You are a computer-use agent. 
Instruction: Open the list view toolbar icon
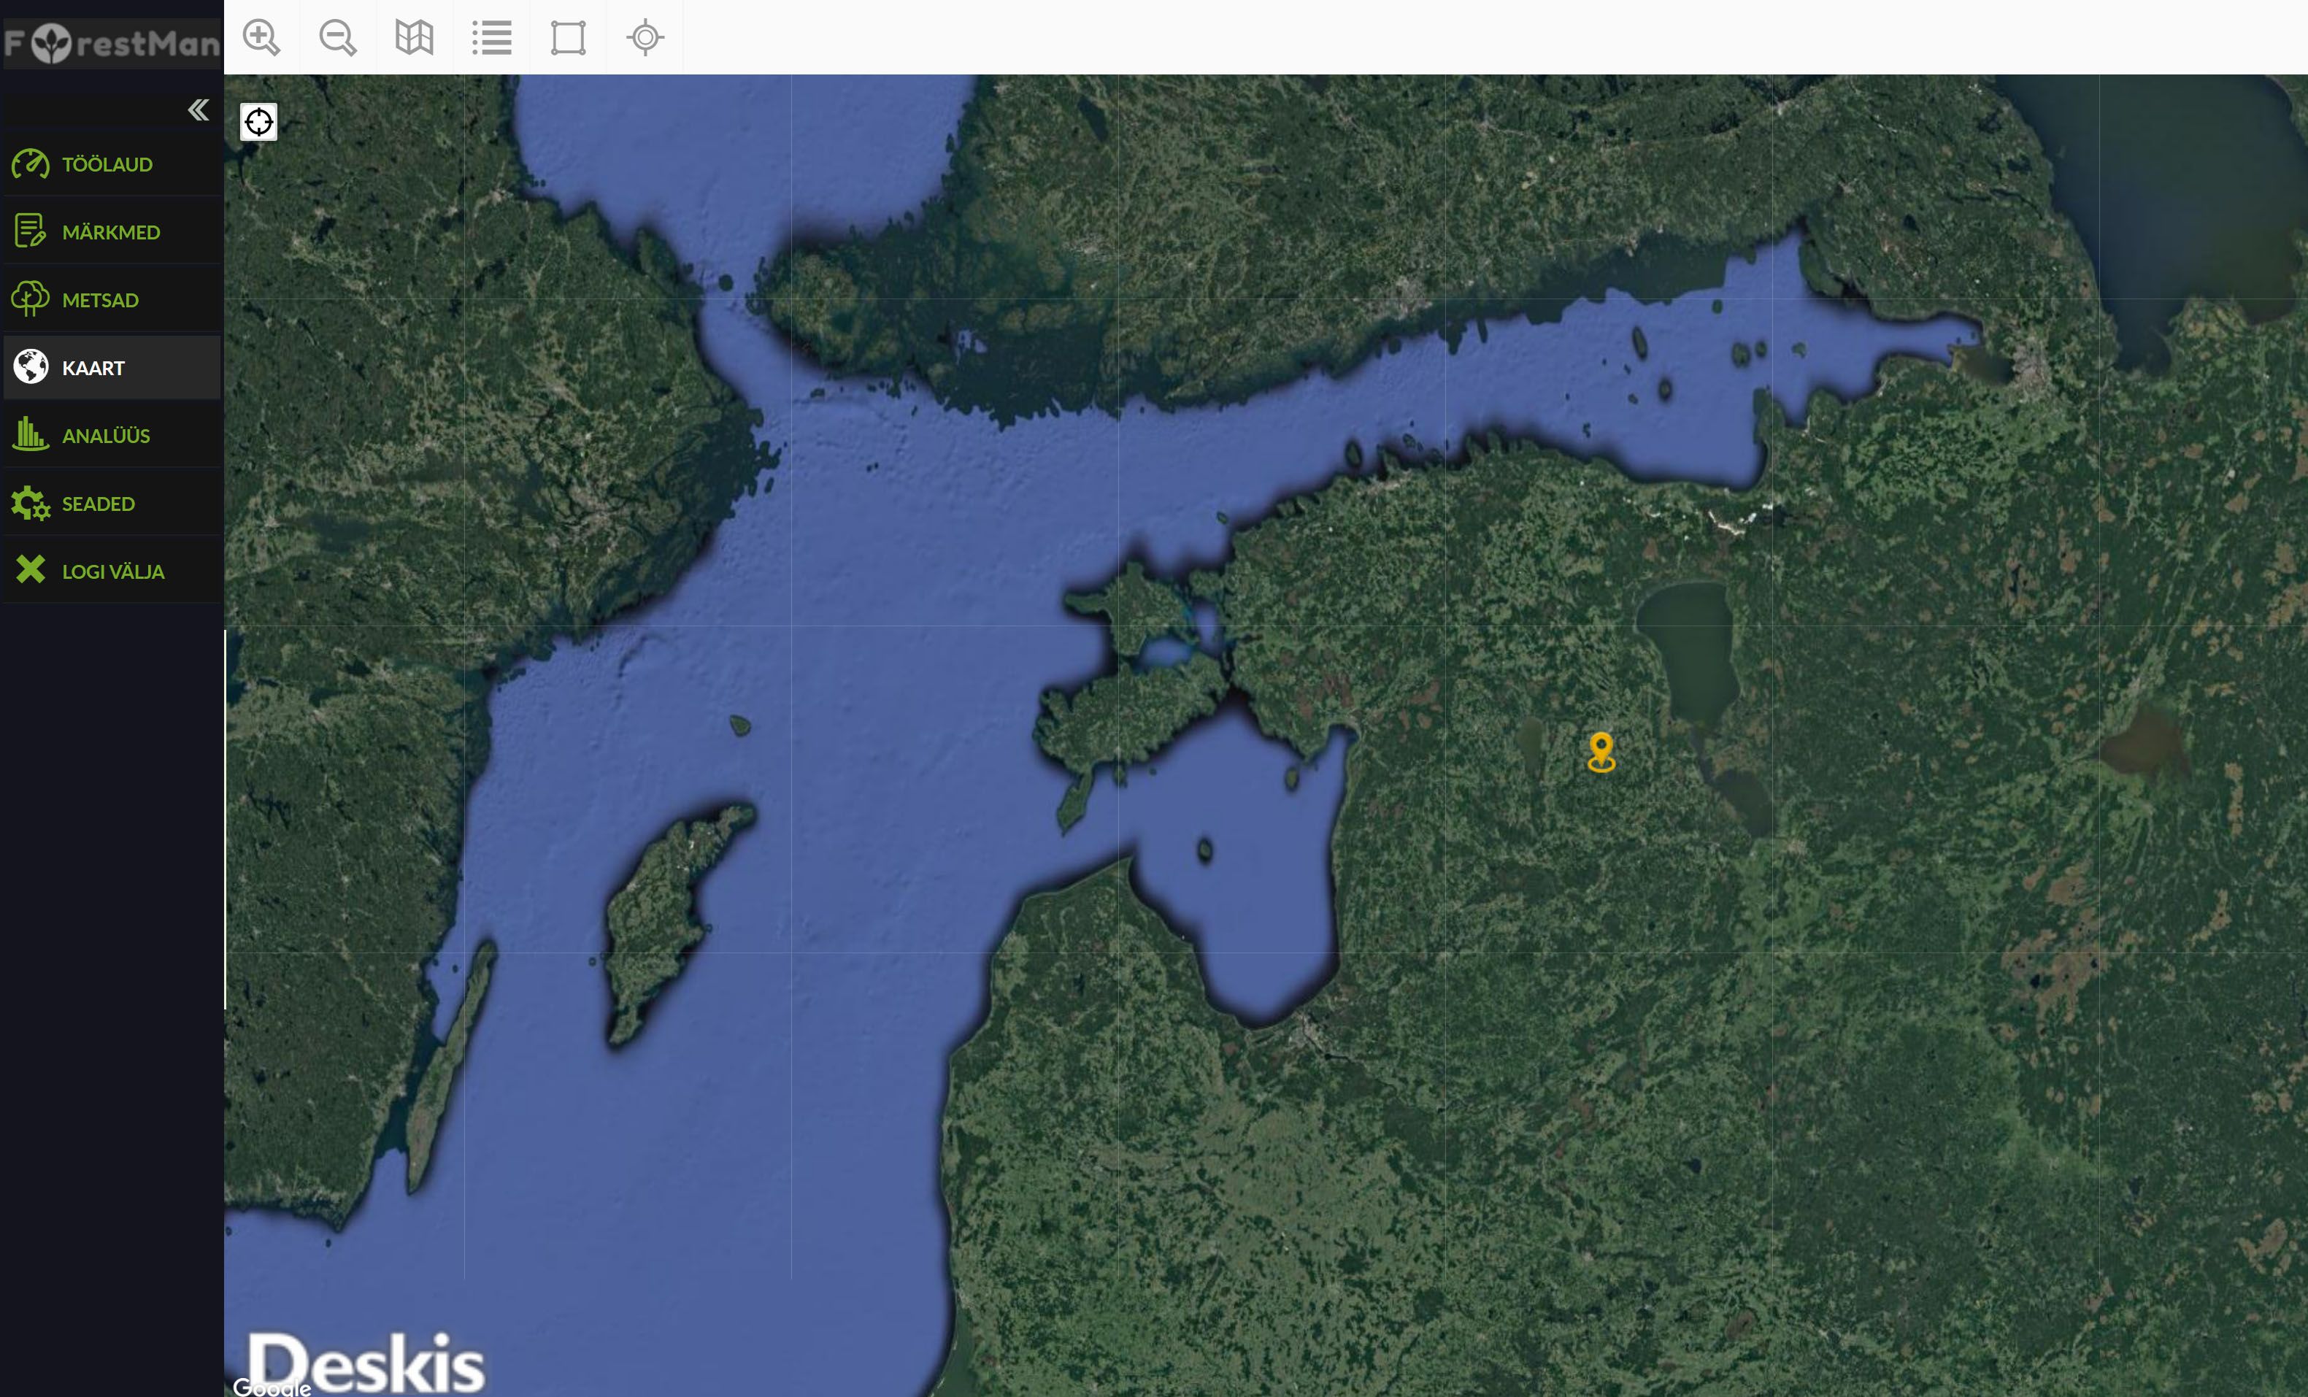coord(492,37)
